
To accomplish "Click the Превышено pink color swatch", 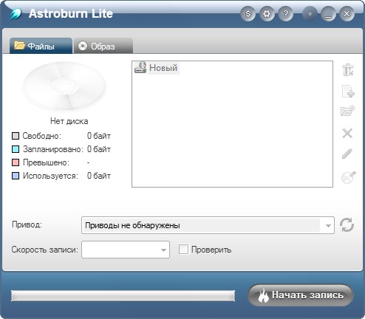I will [16, 162].
